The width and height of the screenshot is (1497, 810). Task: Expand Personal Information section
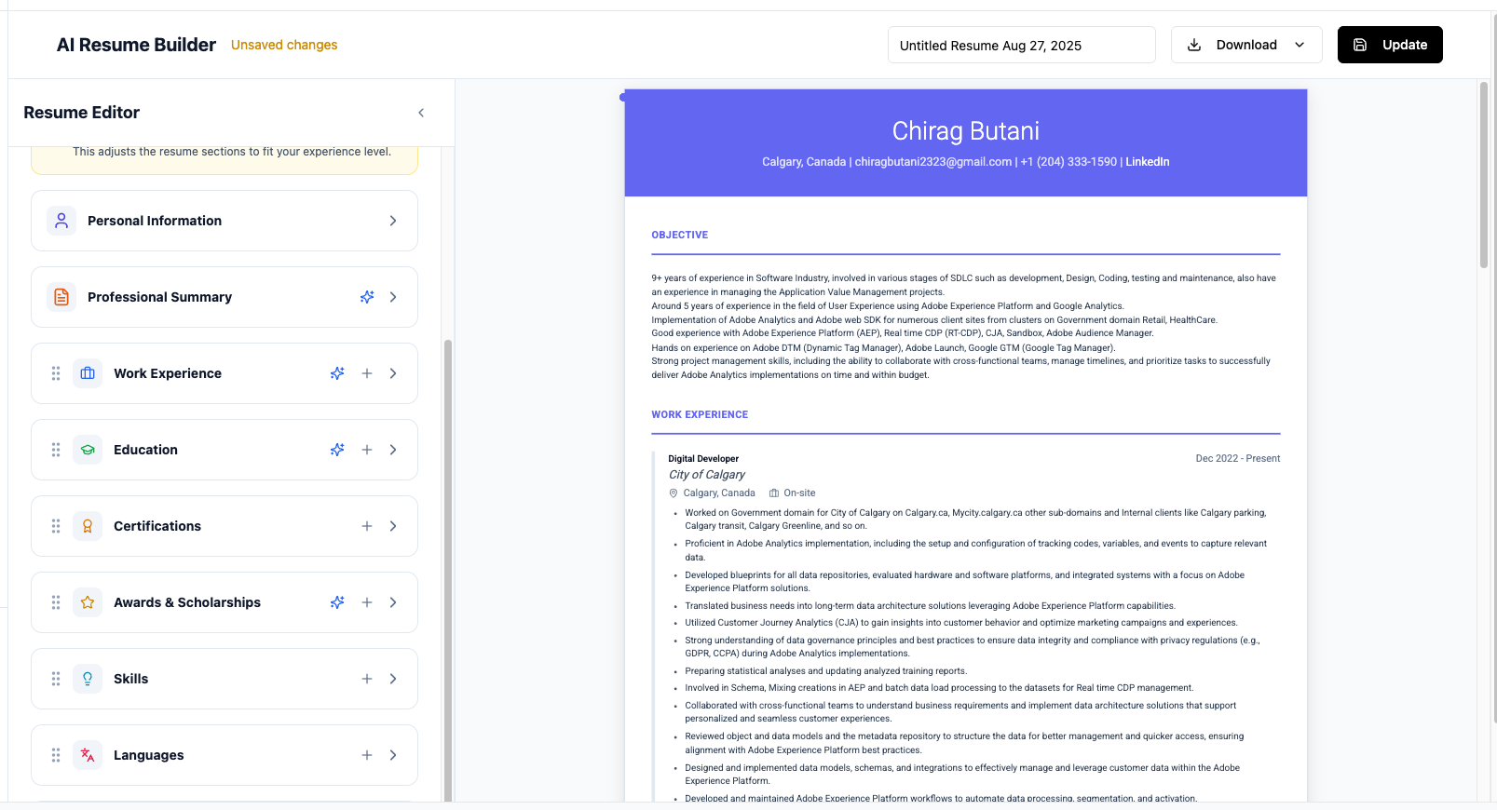[x=393, y=221]
